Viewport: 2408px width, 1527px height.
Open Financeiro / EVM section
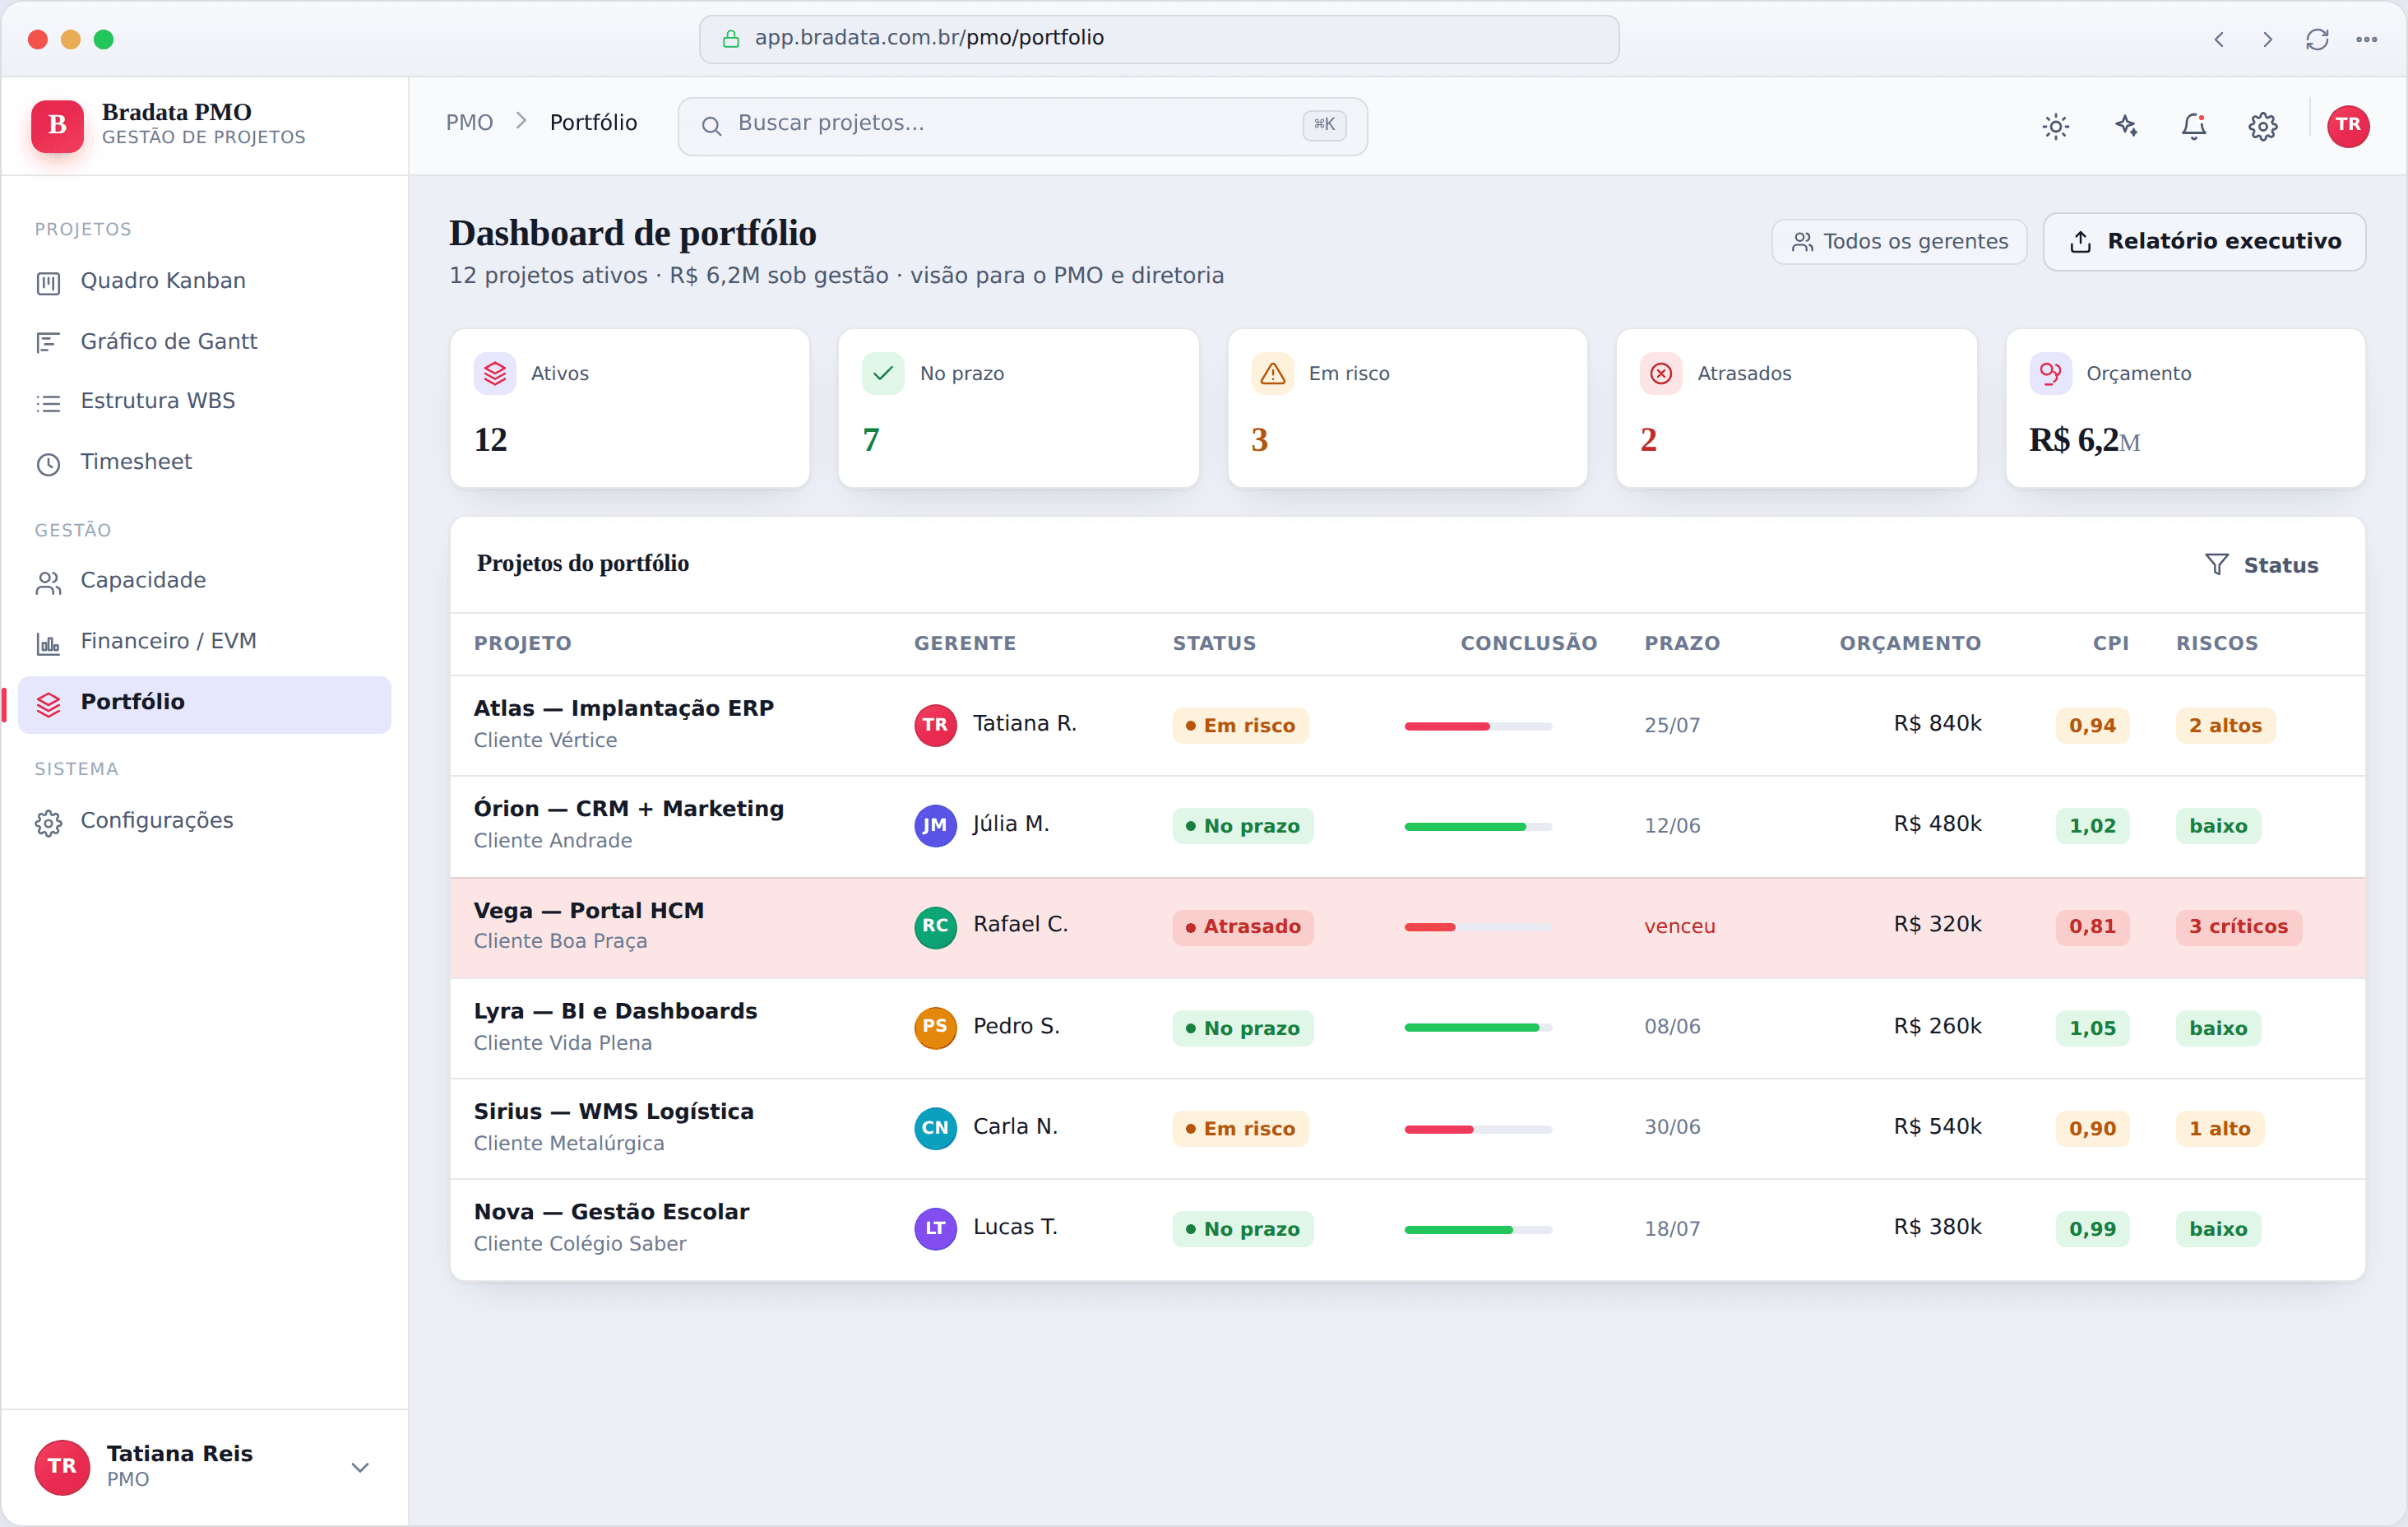[x=204, y=642]
